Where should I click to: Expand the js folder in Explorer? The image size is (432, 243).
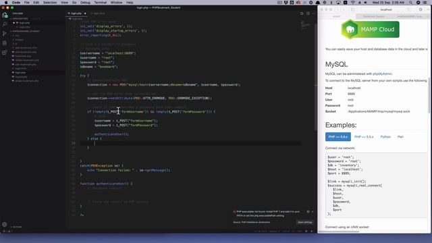(x=16, y=44)
